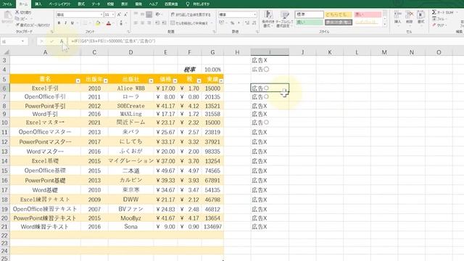Click the Insert Function fx icon
The width and height of the screenshot is (464, 261).
(x=62, y=41)
